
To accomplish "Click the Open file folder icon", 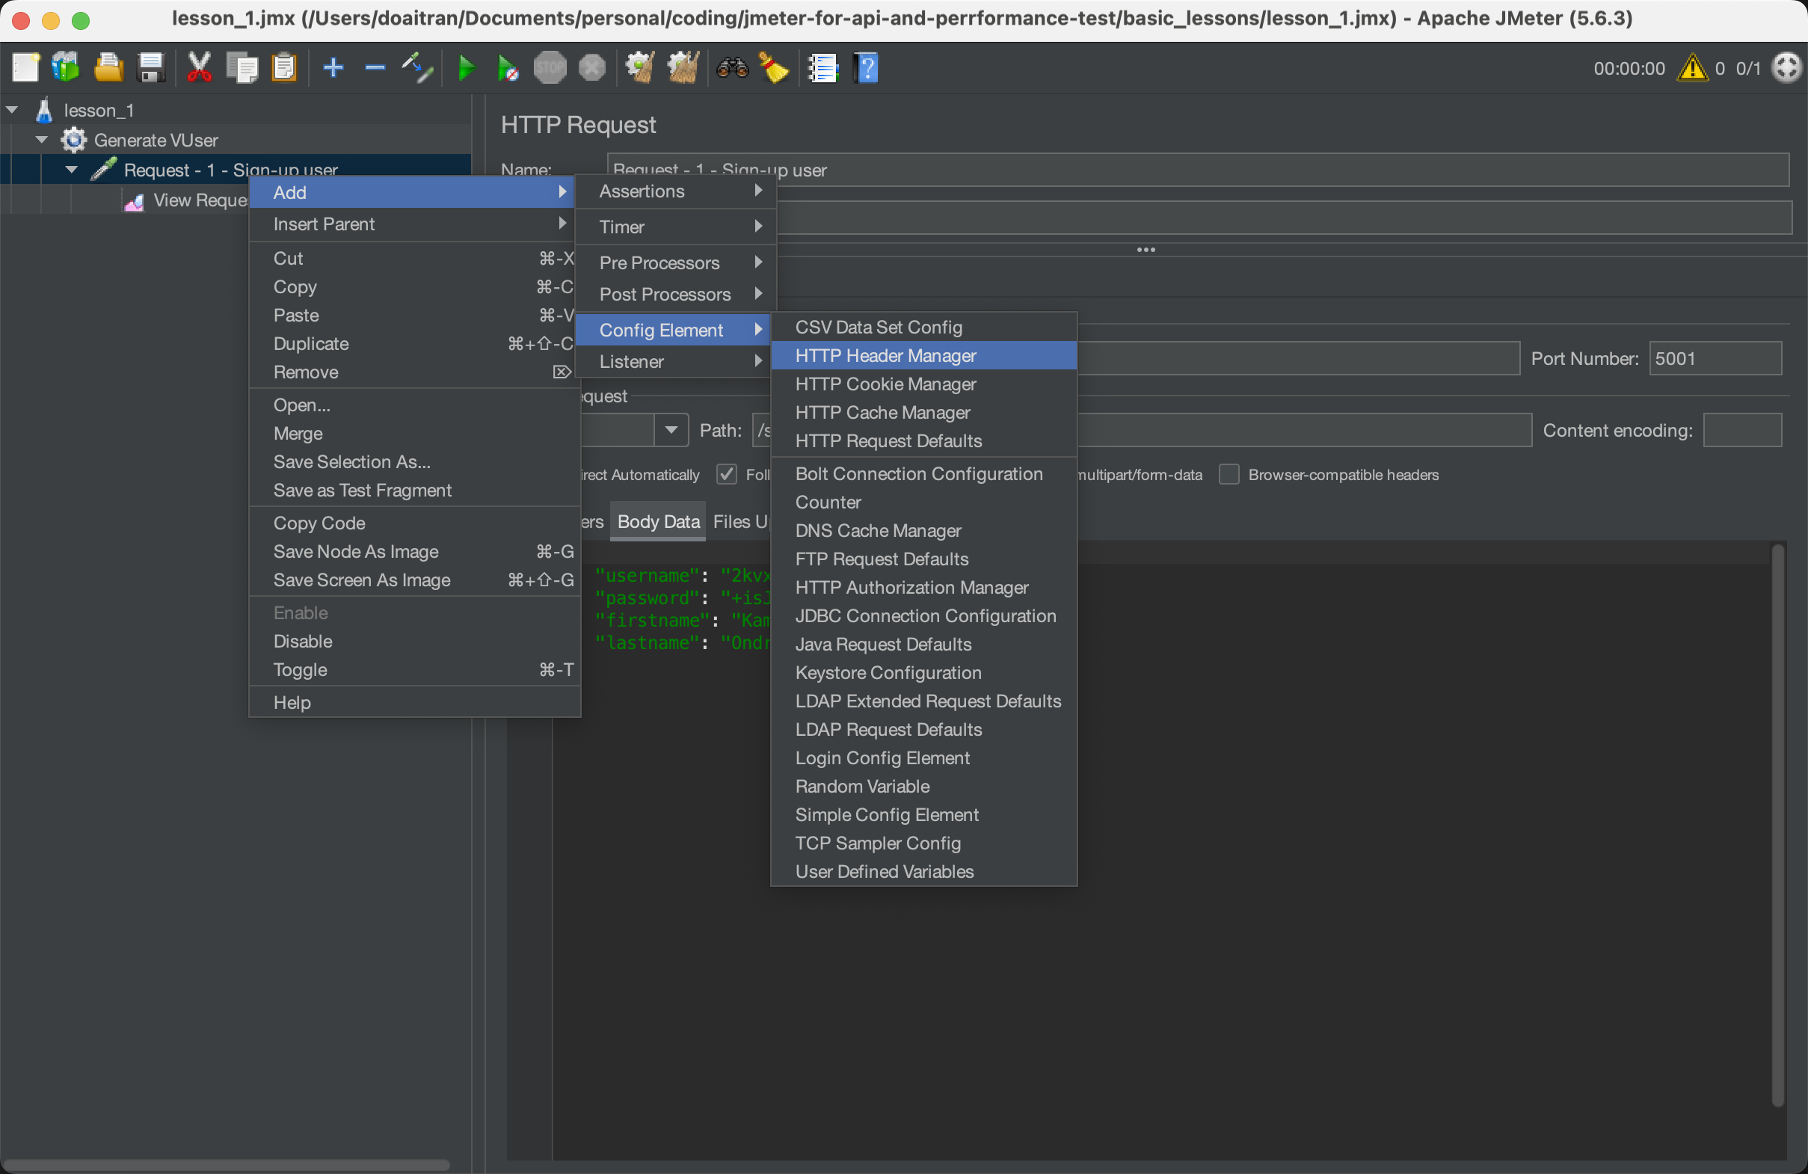I will [x=108, y=67].
